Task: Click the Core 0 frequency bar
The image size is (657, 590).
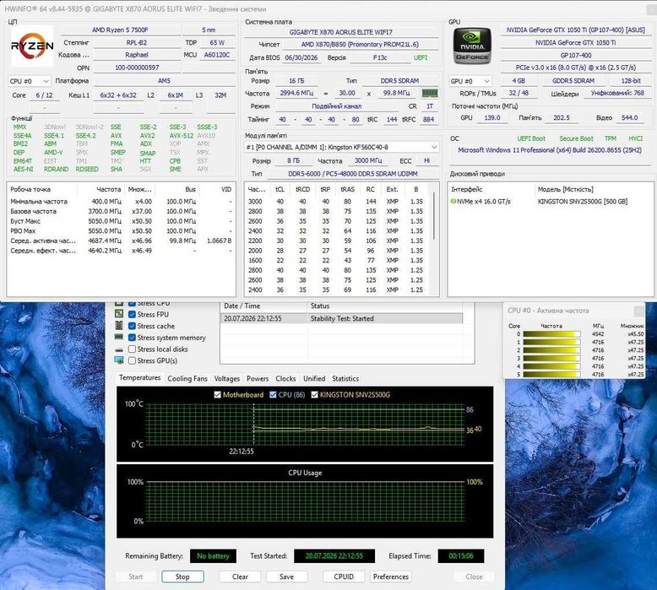Action: coord(551,334)
